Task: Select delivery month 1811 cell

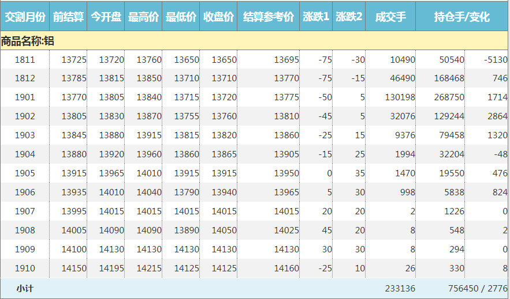Action: point(25,60)
